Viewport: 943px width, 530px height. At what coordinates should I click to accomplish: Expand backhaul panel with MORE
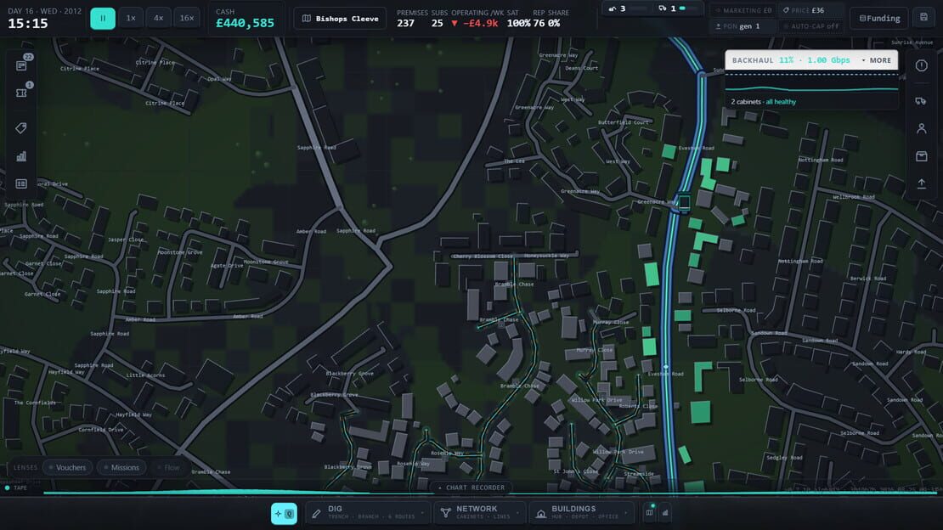[x=876, y=60]
